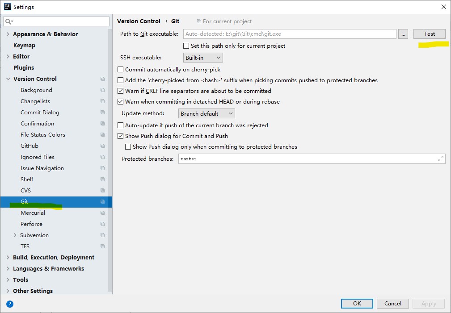Viewport: 451px width, 313px height.
Task: Click the project-level icon beside Commit Dialog
Action: pos(102,113)
